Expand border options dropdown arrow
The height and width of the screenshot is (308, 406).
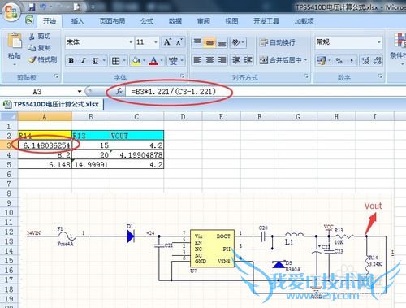(124, 60)
